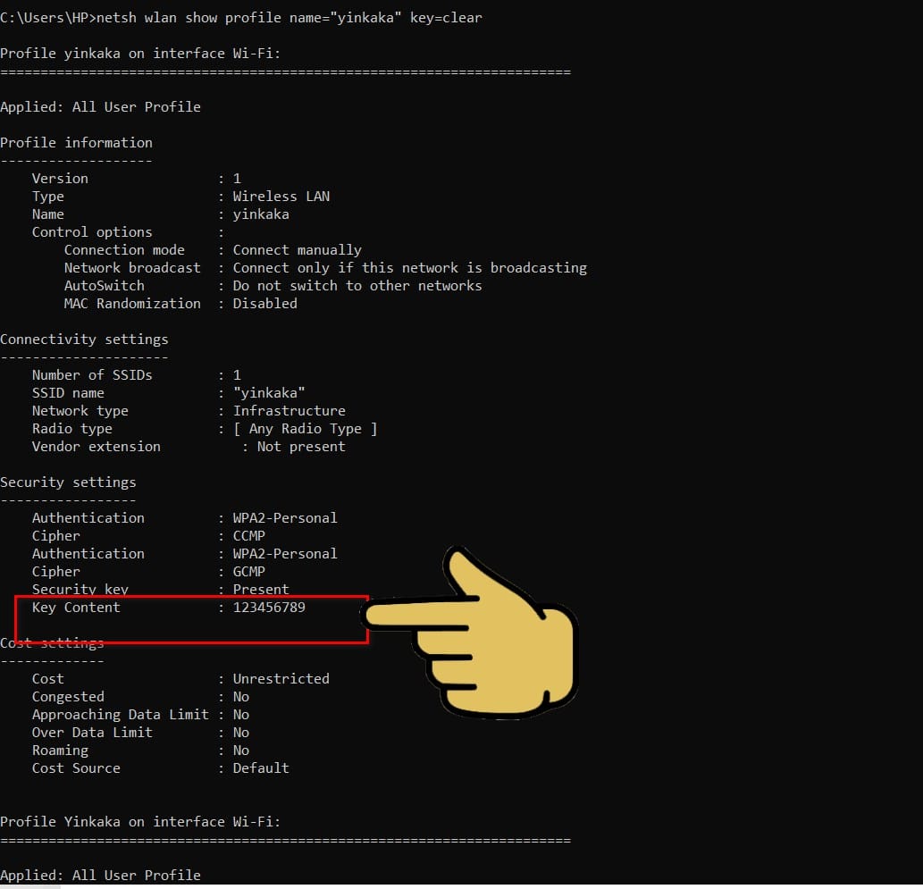Click the yellow pointing hand graphic

[x=471, y=633]
